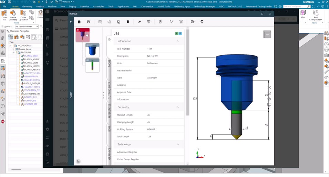Expand the Unused Items tree node

coord(13,49)
